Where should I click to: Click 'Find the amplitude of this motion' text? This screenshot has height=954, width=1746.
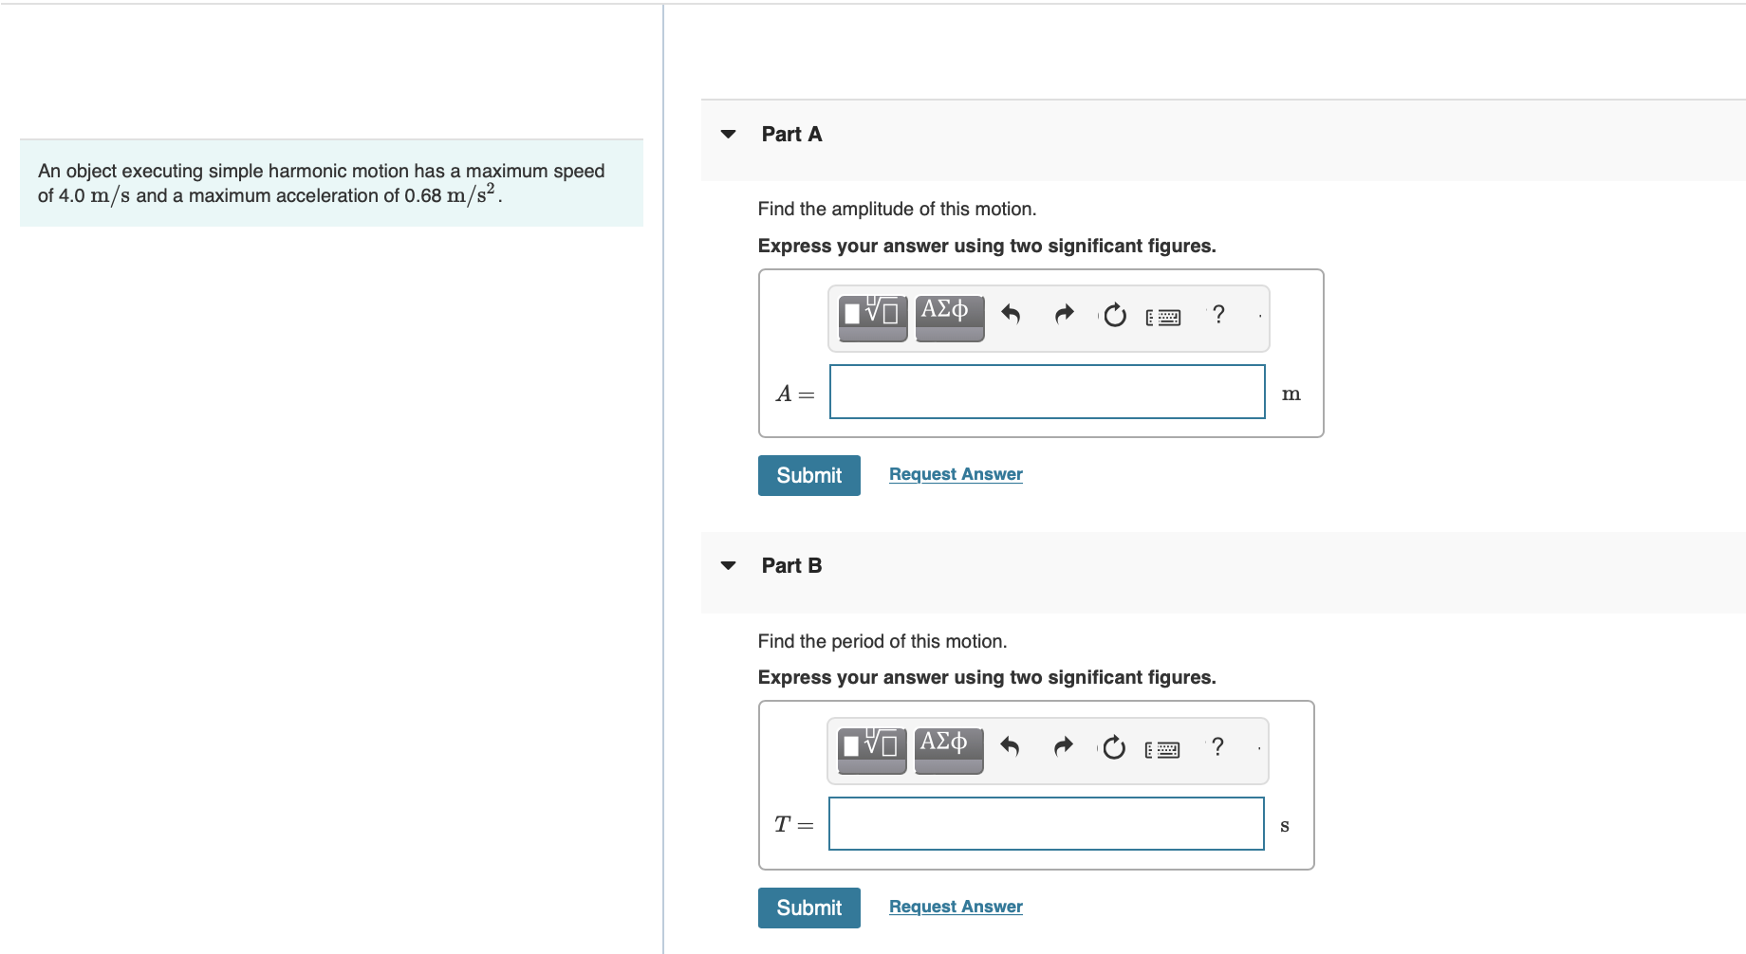[897, 209]
